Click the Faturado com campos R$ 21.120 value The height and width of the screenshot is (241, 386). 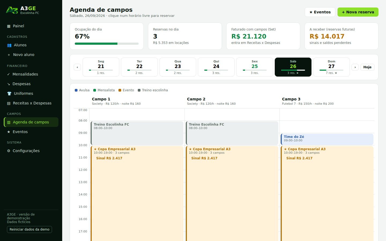point(249,36)
